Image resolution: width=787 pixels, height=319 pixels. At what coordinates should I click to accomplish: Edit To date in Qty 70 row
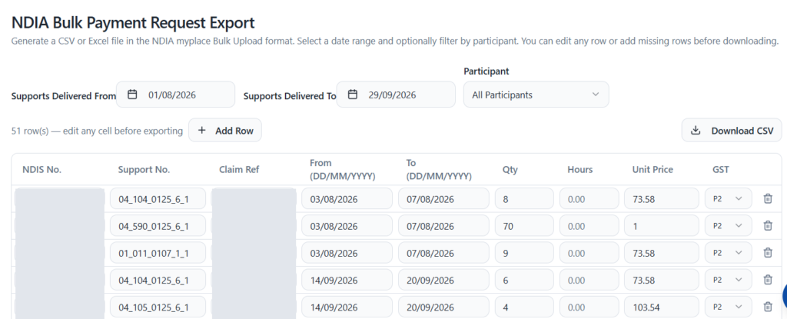443,226
